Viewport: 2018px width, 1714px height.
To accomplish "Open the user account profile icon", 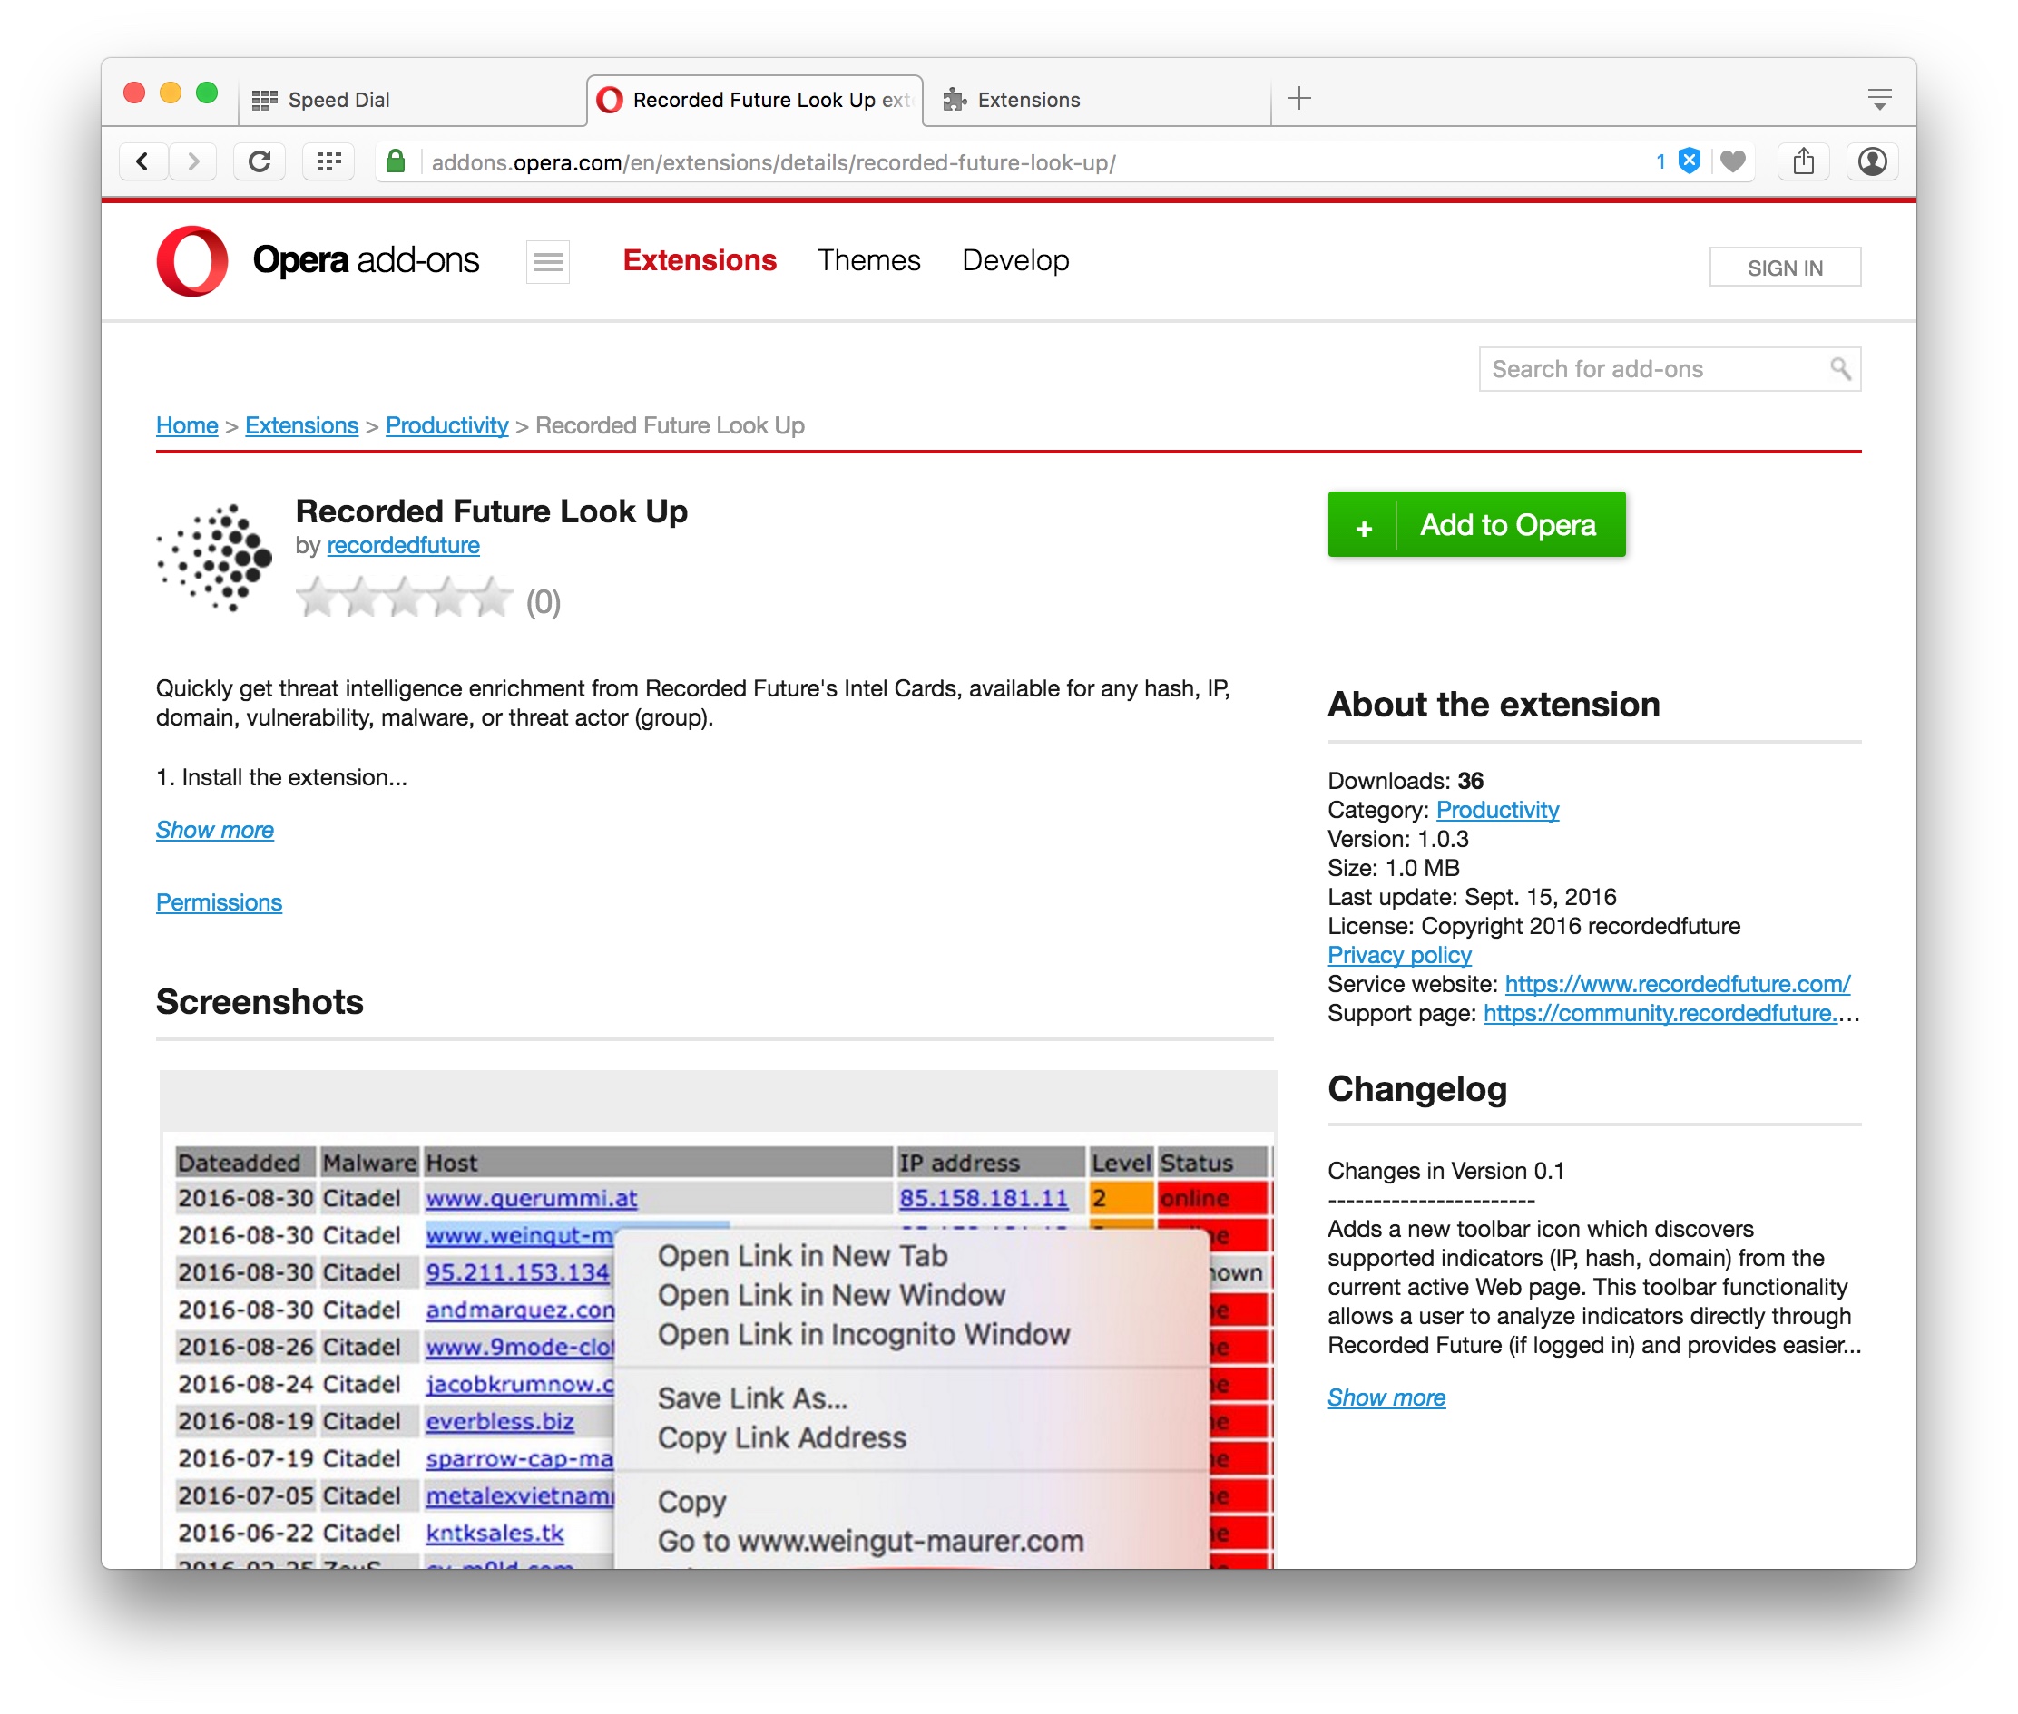I will (1872, 161).
